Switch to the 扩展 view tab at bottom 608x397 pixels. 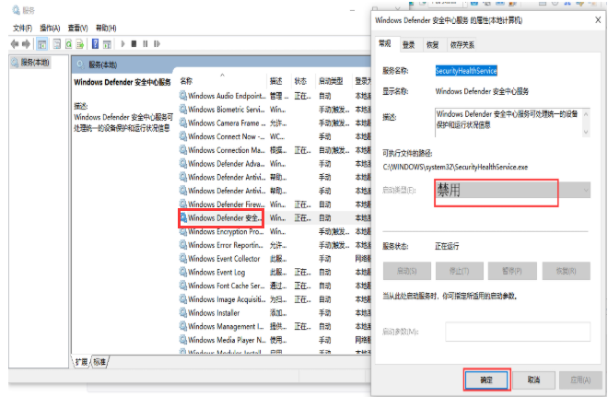coord(81,362)
